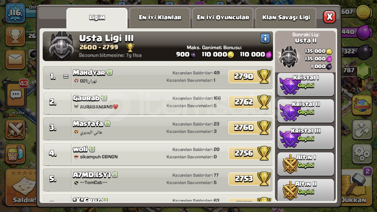Open the Klan Savaşı Ligi tab
377x212 pixels.
coord(286,18)
